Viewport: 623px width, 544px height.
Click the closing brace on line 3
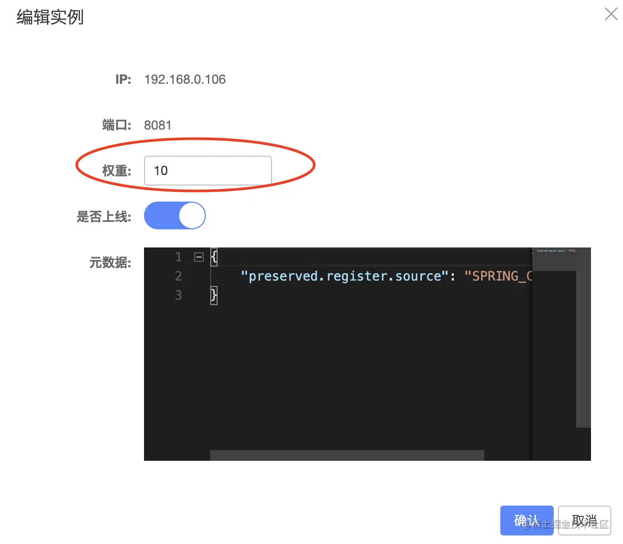click(x=214, y=295)
